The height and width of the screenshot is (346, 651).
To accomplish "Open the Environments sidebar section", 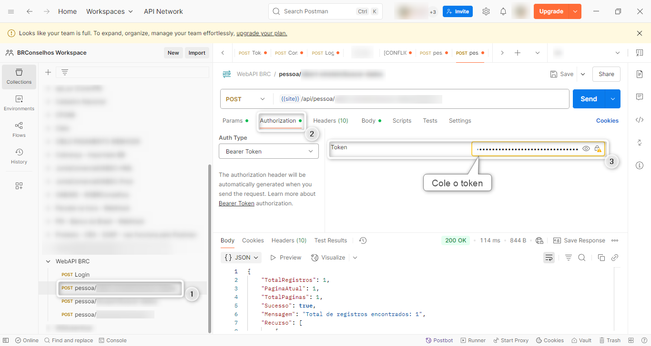I will 19,103.
